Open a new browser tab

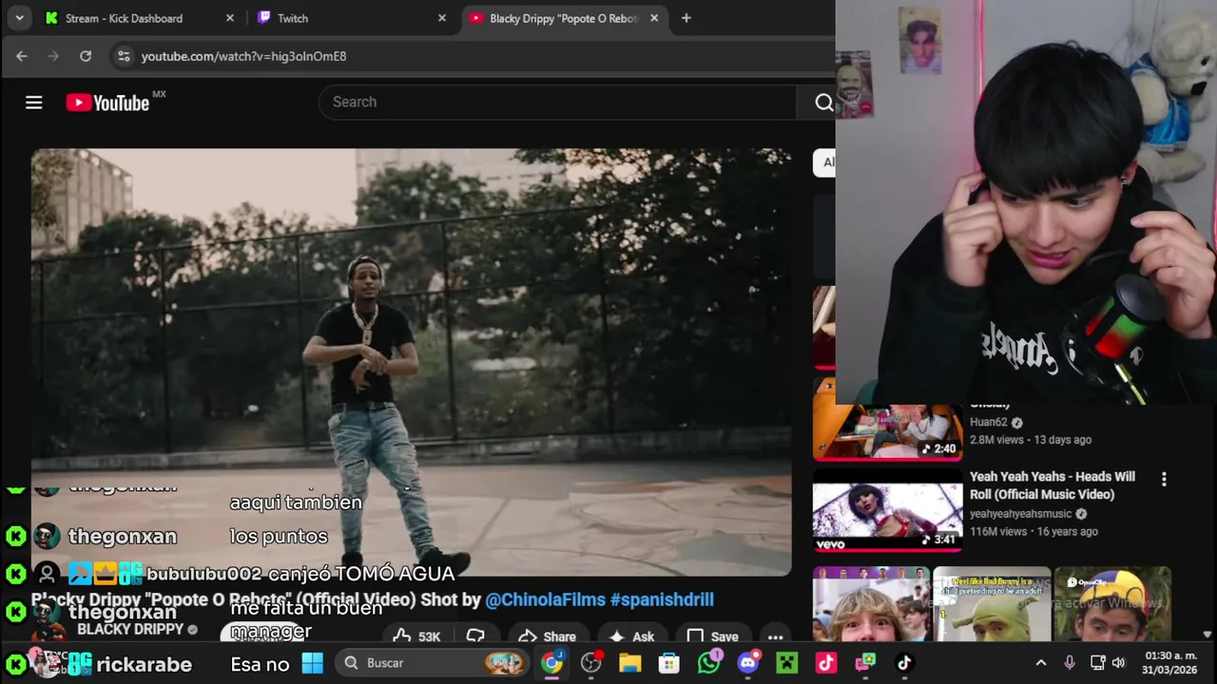(x=686, y=18)
